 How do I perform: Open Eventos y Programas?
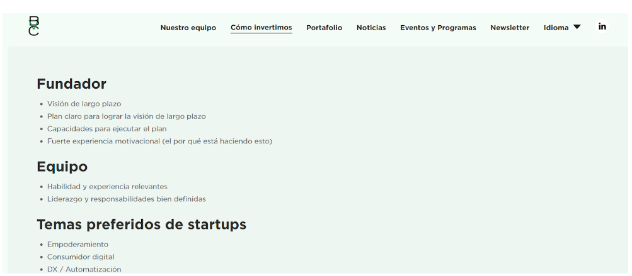tap(438, 28)
